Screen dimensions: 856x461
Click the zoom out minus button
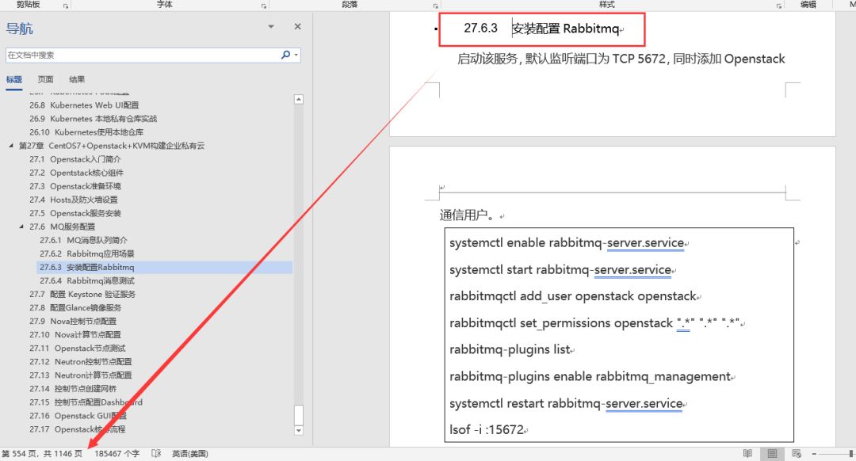[814, 453]
